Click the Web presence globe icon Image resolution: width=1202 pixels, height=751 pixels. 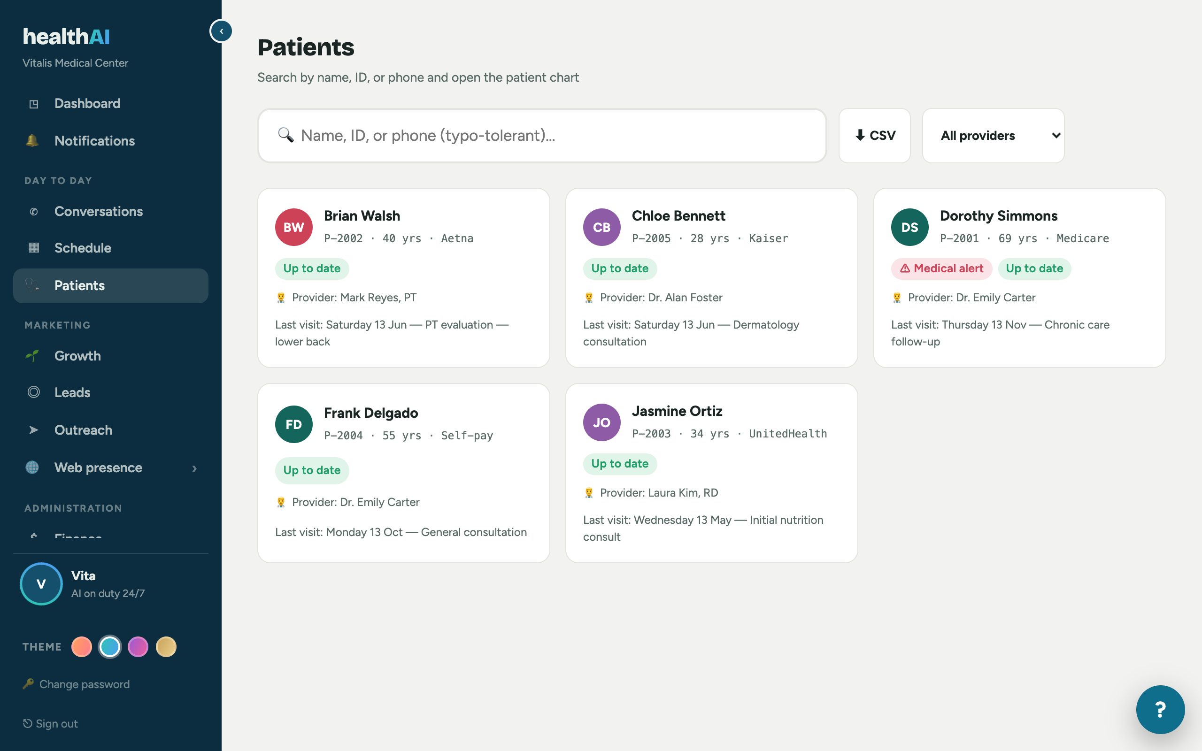coord(32,467)
